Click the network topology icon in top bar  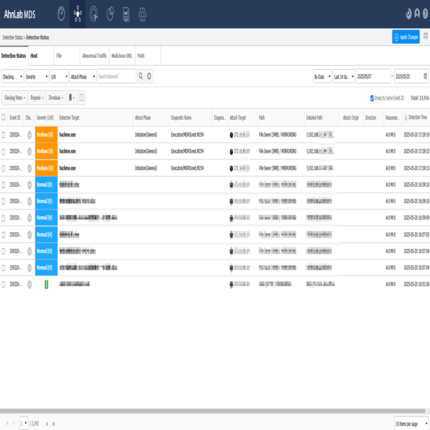coord(77,14)
